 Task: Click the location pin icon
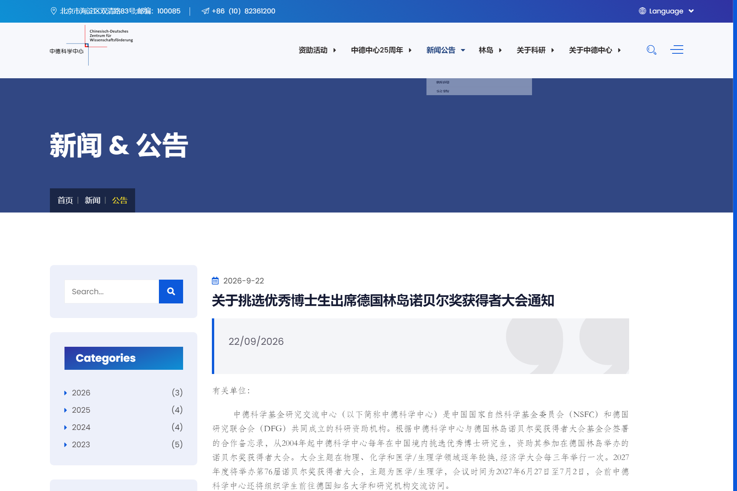pyautogui.click(x=54, y=11)
